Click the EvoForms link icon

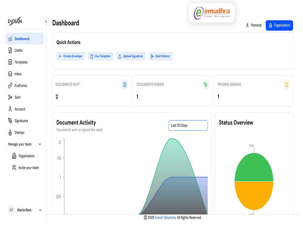pyautogui.click(x=10, y=86)
